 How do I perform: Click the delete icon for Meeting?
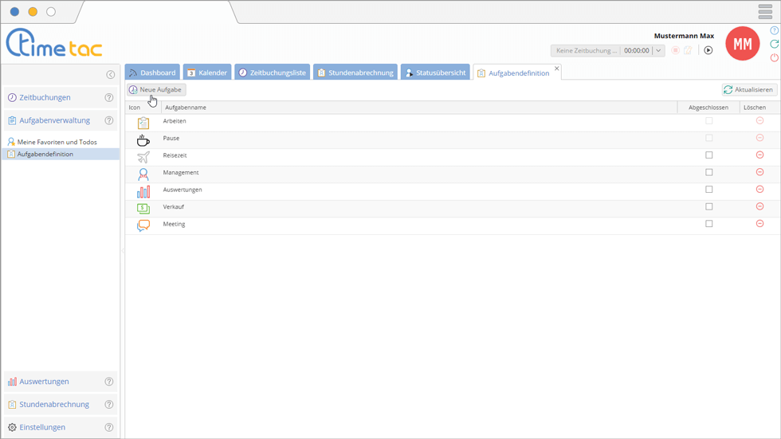[759, 224]
